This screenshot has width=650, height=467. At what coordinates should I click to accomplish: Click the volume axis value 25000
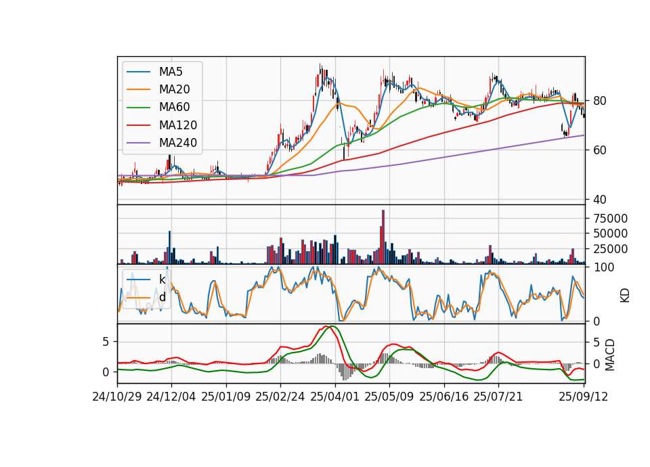pos(610,249)
